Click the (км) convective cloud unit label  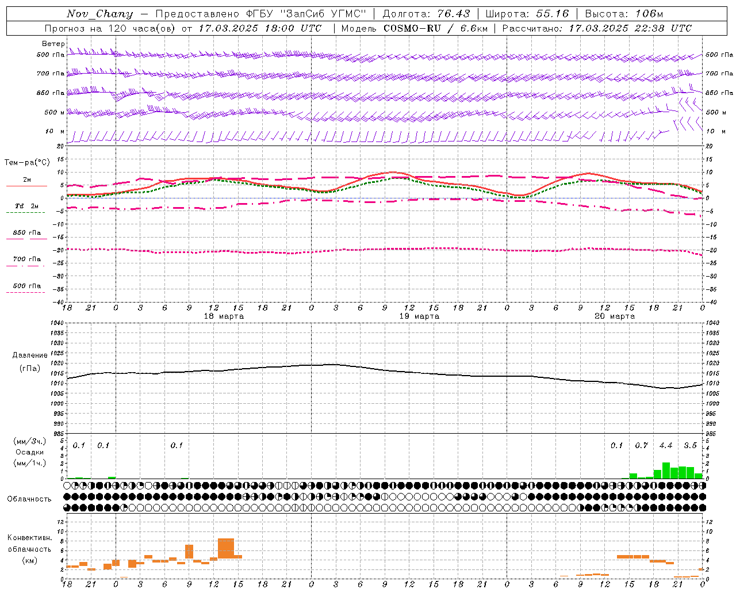30,560
